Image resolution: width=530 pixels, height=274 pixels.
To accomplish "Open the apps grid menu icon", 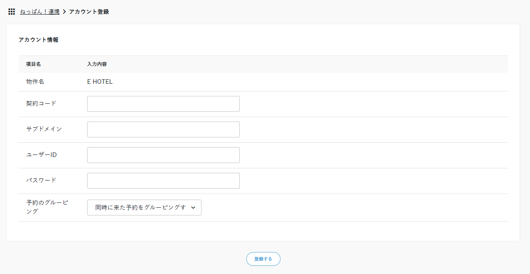I will tap(11, 12).
